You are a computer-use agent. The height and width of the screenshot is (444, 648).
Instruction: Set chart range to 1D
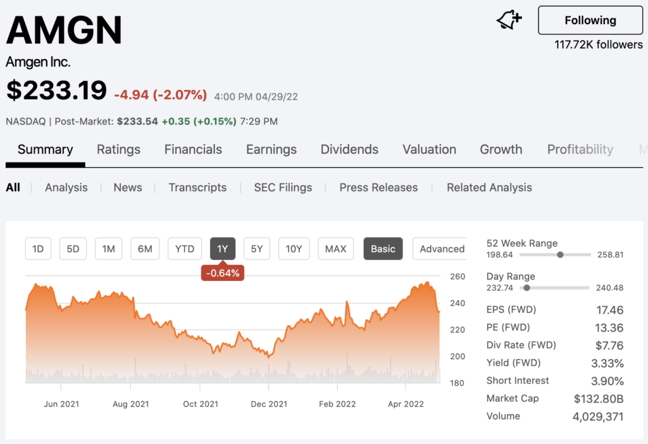[x=38, y=249]
